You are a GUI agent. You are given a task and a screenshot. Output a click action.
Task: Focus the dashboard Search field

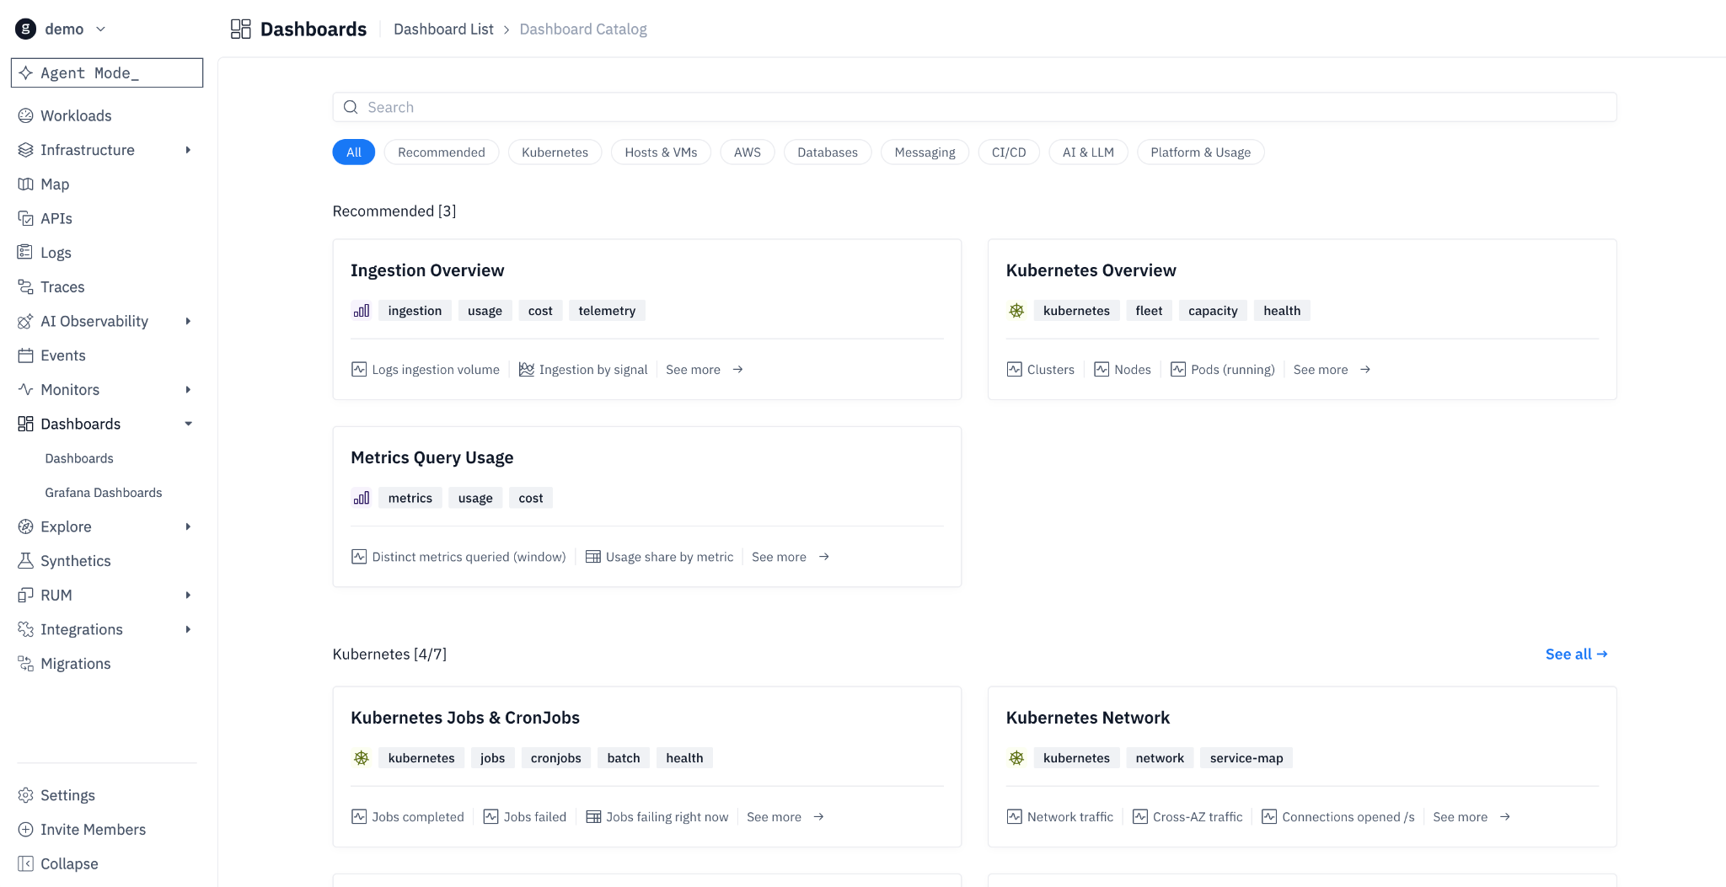[974, 107]
